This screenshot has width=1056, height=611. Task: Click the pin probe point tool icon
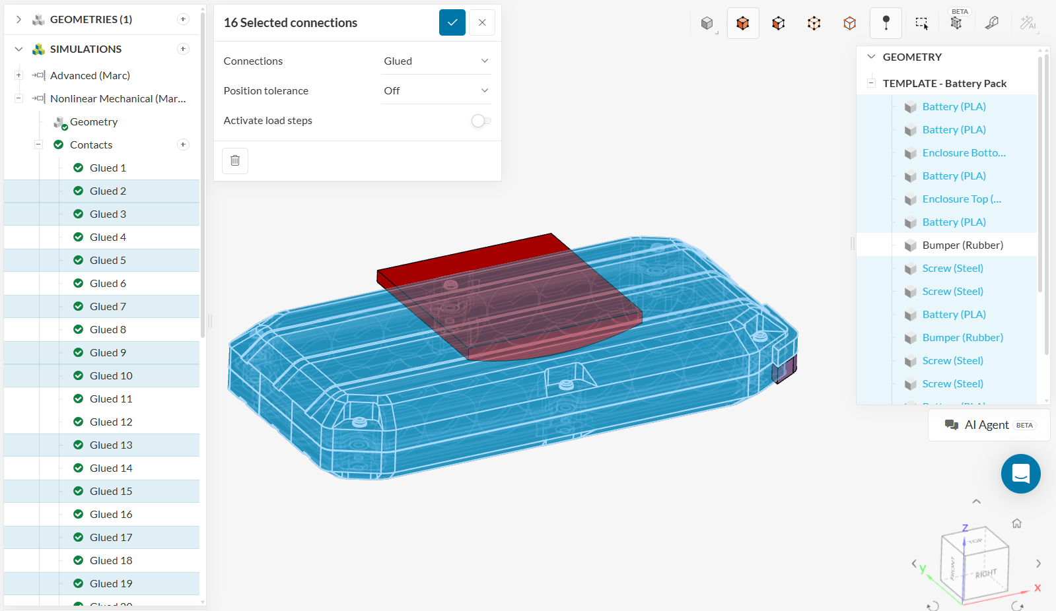pyautogui.click(x=886, y=23)
